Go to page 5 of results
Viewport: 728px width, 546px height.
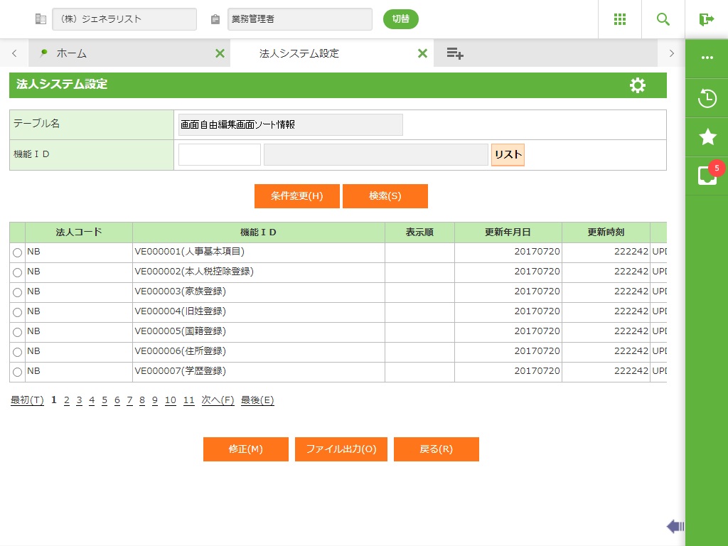105,400
